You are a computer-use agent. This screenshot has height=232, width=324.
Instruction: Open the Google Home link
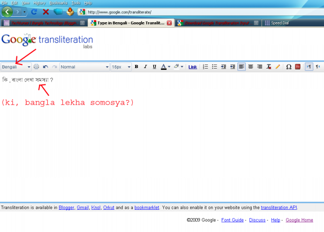[299, 220]
